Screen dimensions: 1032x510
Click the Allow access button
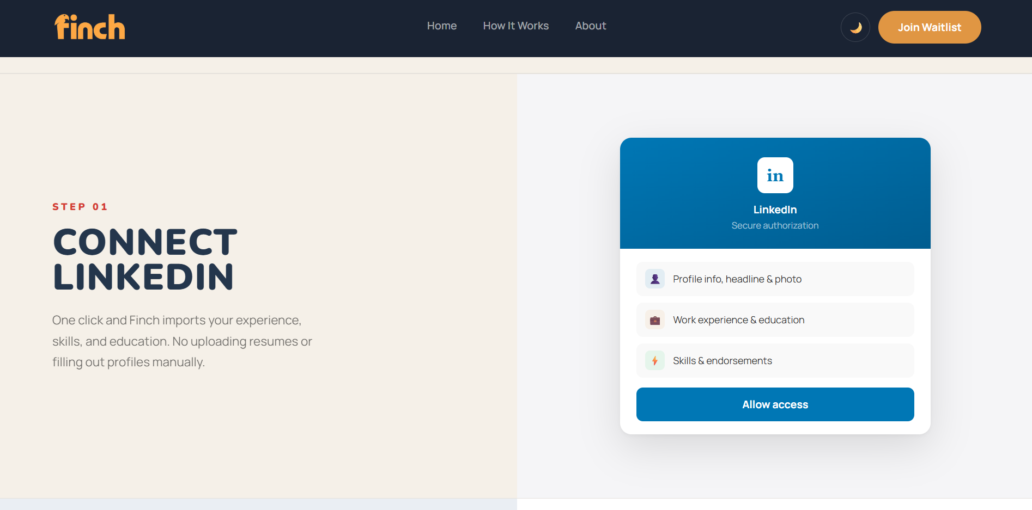tap(775, 404)
